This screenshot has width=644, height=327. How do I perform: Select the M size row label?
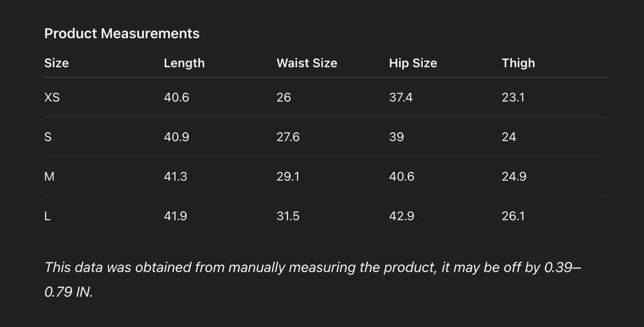tap(49, 176)
